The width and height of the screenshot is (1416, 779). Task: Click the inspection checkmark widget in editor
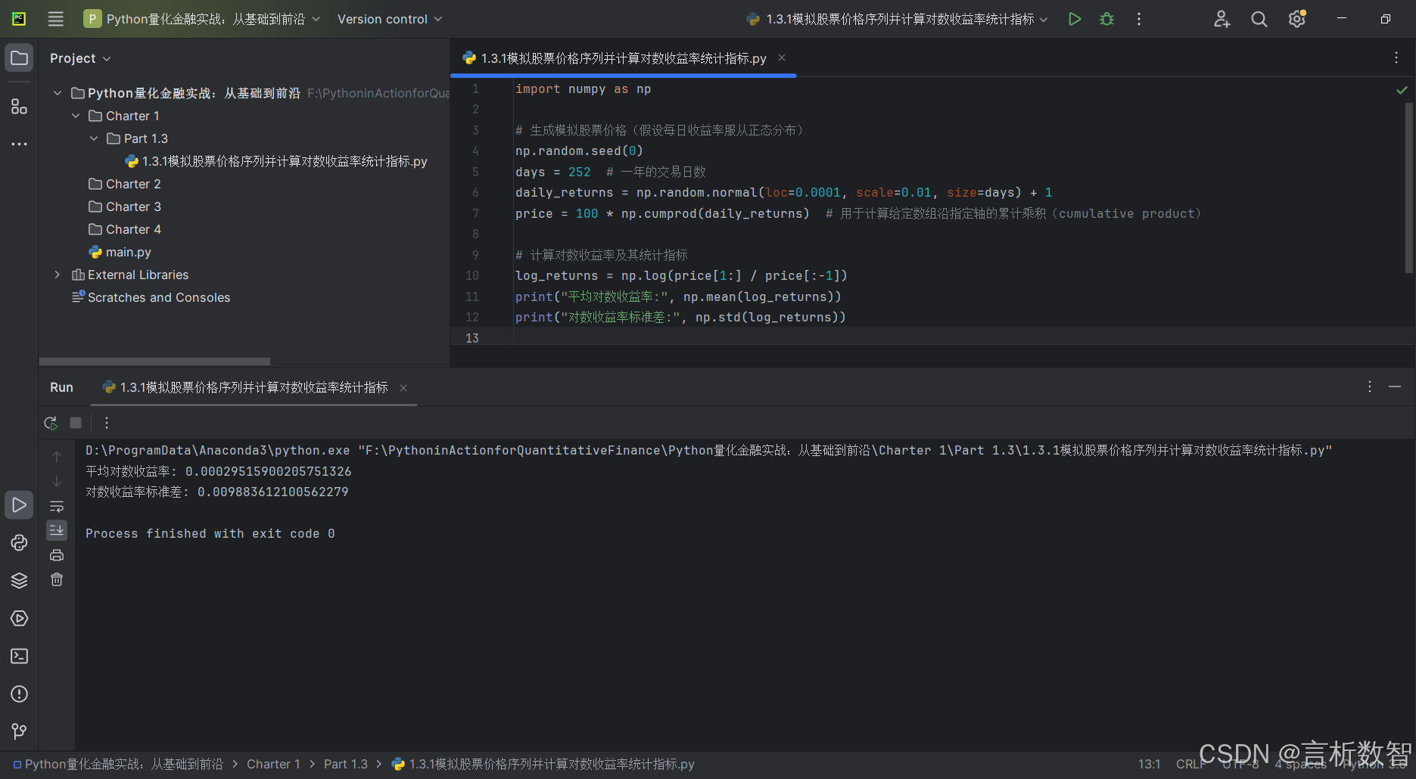click(x=1402, y=90)
